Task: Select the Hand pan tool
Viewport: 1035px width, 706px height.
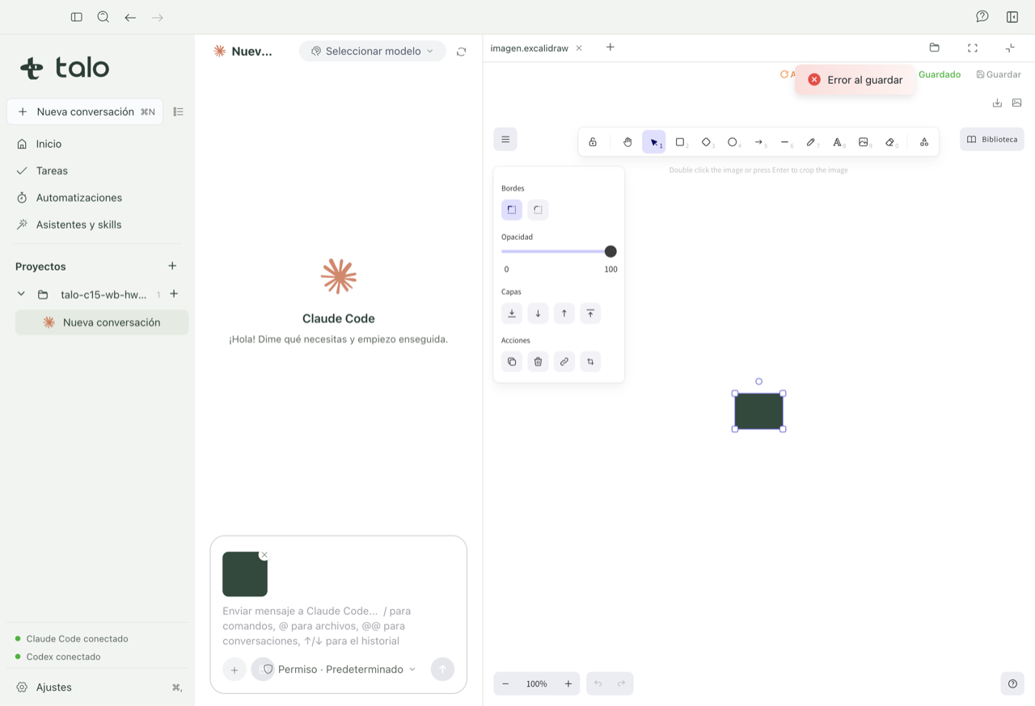Action: pos(627,142)
